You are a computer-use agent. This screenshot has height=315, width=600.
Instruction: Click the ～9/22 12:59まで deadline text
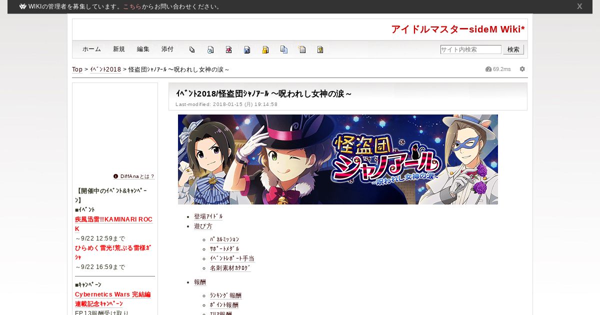(x=100, y=238)
